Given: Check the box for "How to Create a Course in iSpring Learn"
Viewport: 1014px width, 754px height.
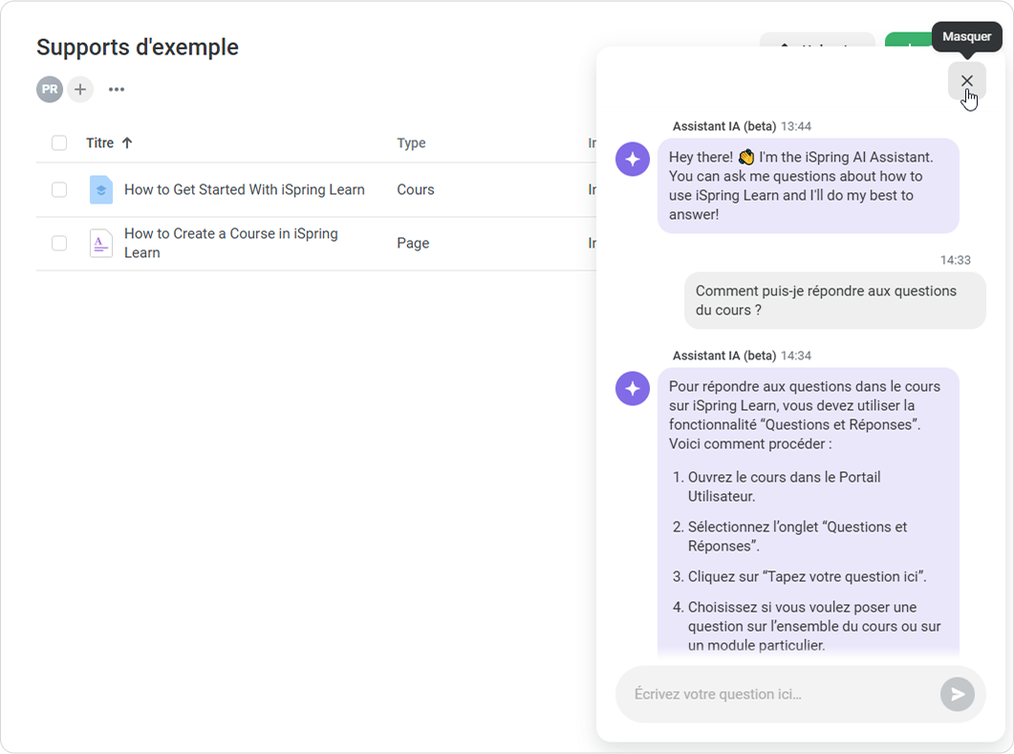Looking at the screenshot, I should click(59, 243).
